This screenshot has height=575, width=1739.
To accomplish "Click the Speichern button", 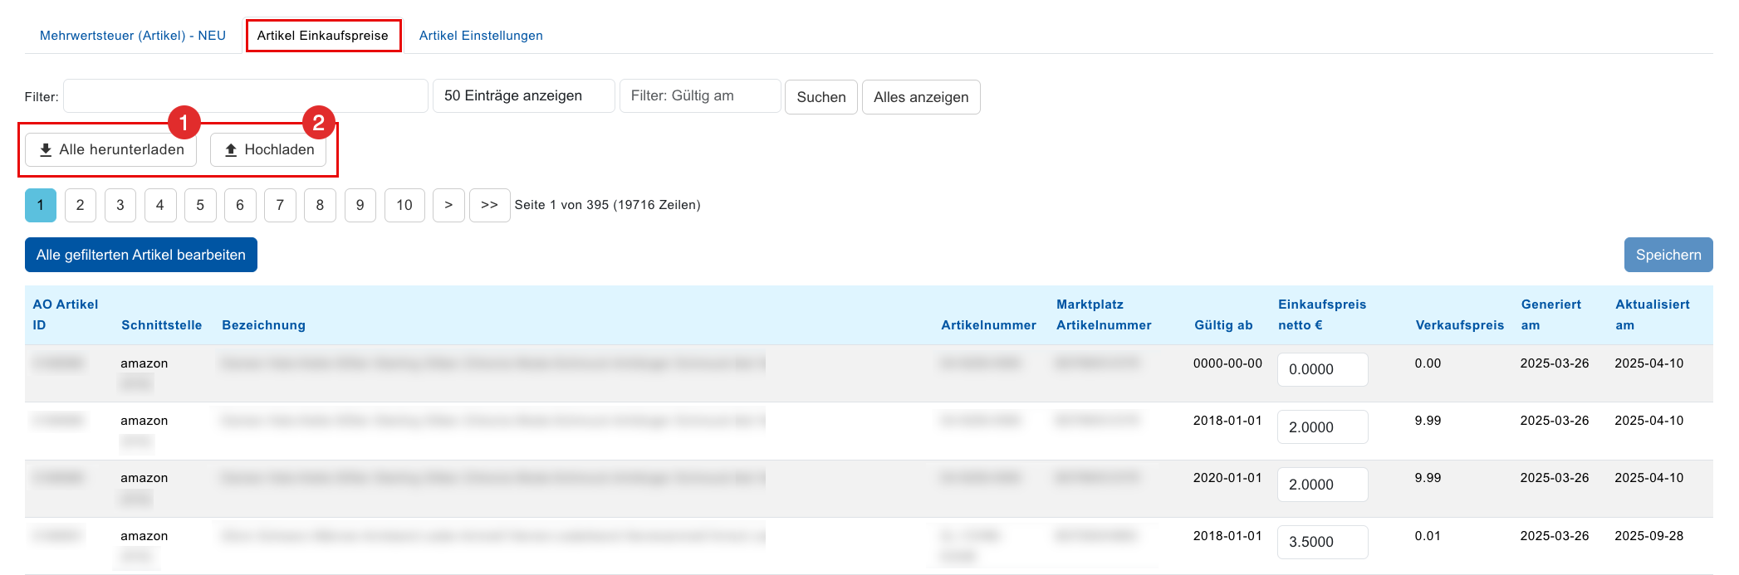I will click(x=1668, y=255).
